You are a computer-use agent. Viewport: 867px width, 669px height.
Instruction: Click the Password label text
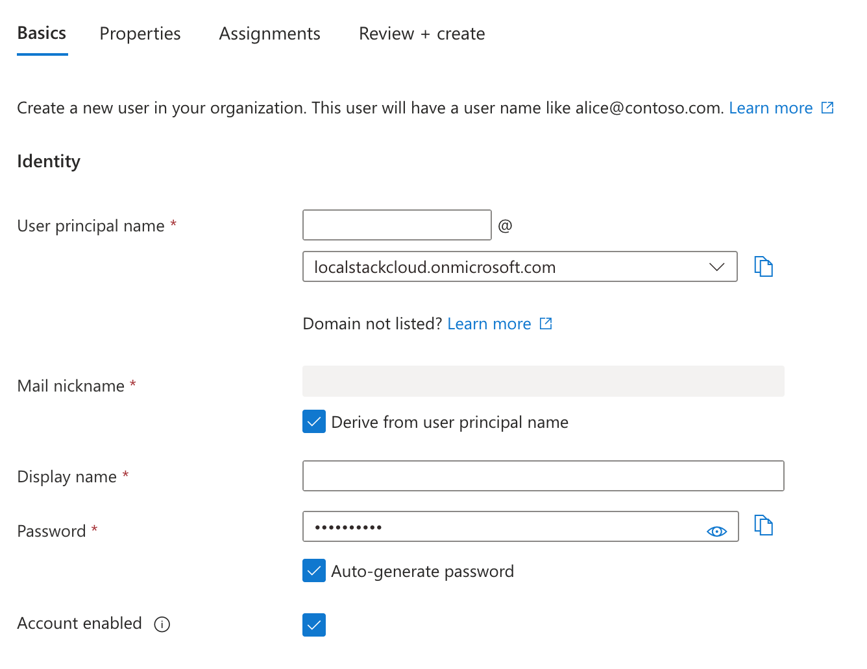coord(51,531)
